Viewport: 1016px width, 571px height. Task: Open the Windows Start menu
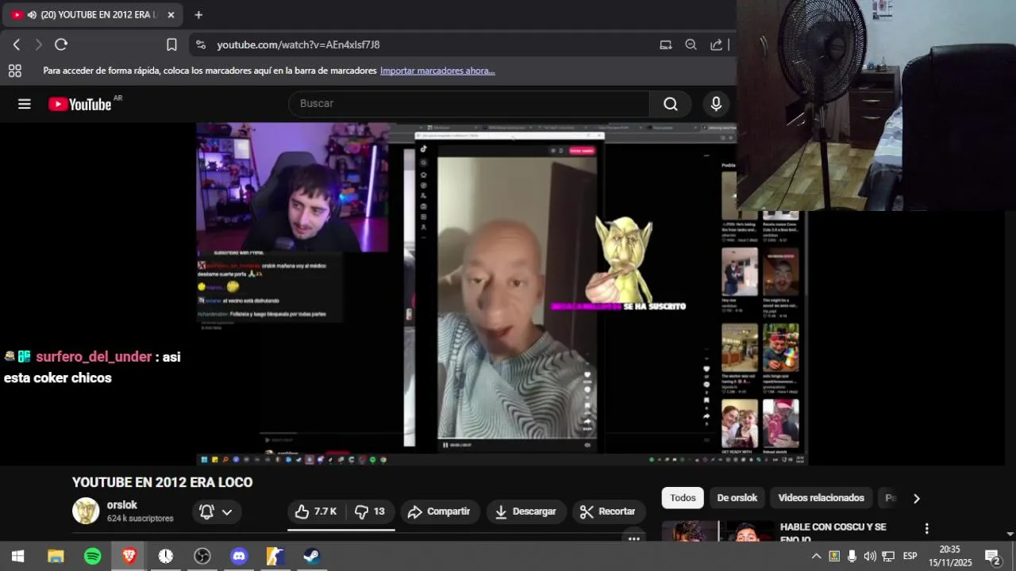[17, 556]
